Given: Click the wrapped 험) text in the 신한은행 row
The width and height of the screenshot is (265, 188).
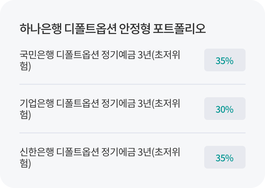Looking at the screenshot, I should coord(25,164).
